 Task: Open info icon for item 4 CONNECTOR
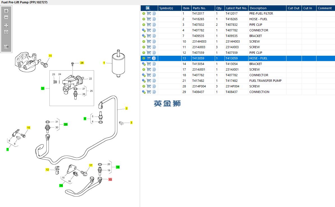coord(154,30)
